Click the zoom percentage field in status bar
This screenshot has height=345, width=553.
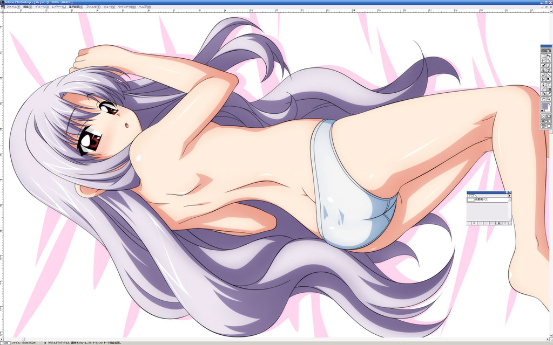[x=5, y=342]
